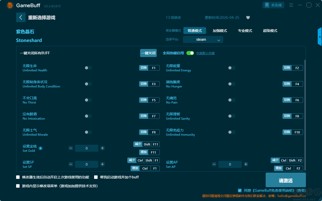
Task: Click F9 hotkey for Unlimited Morale
Action: 149,132
